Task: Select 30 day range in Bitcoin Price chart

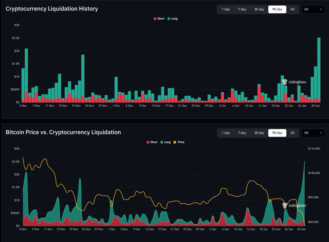Action: (259, 133)
